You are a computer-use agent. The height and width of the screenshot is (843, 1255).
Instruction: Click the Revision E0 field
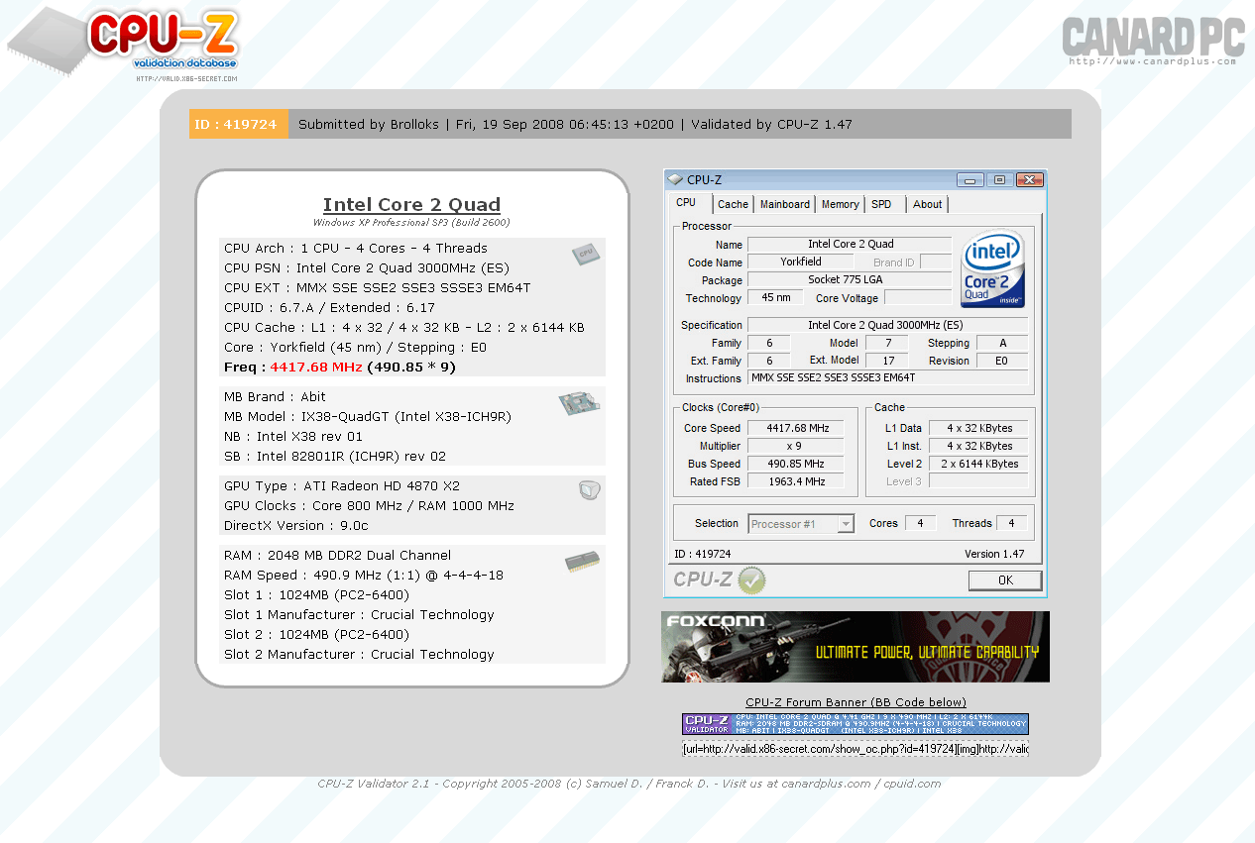1001,361
